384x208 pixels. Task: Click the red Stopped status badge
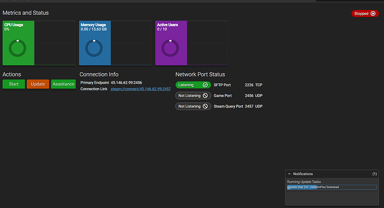pyautogui.click(x=365, y=13)
